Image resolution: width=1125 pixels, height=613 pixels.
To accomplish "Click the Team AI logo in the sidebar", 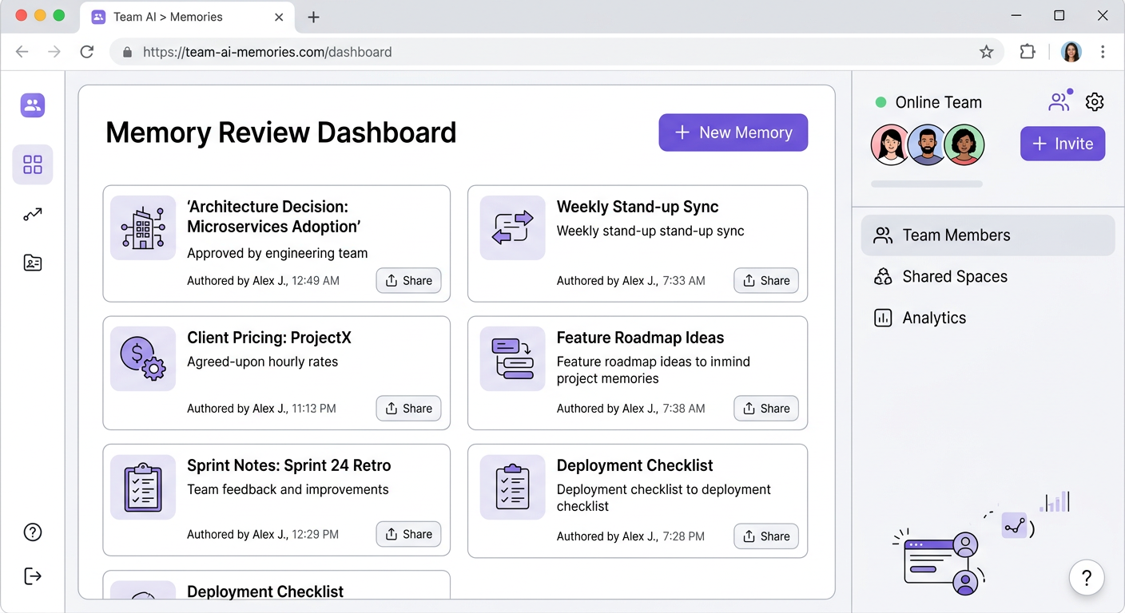I will click(x=33, y=105).
